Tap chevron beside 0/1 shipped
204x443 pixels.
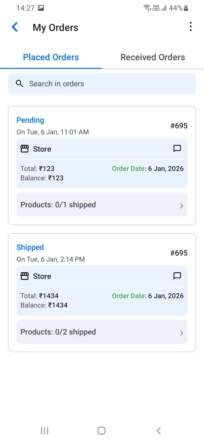[182, 206]
